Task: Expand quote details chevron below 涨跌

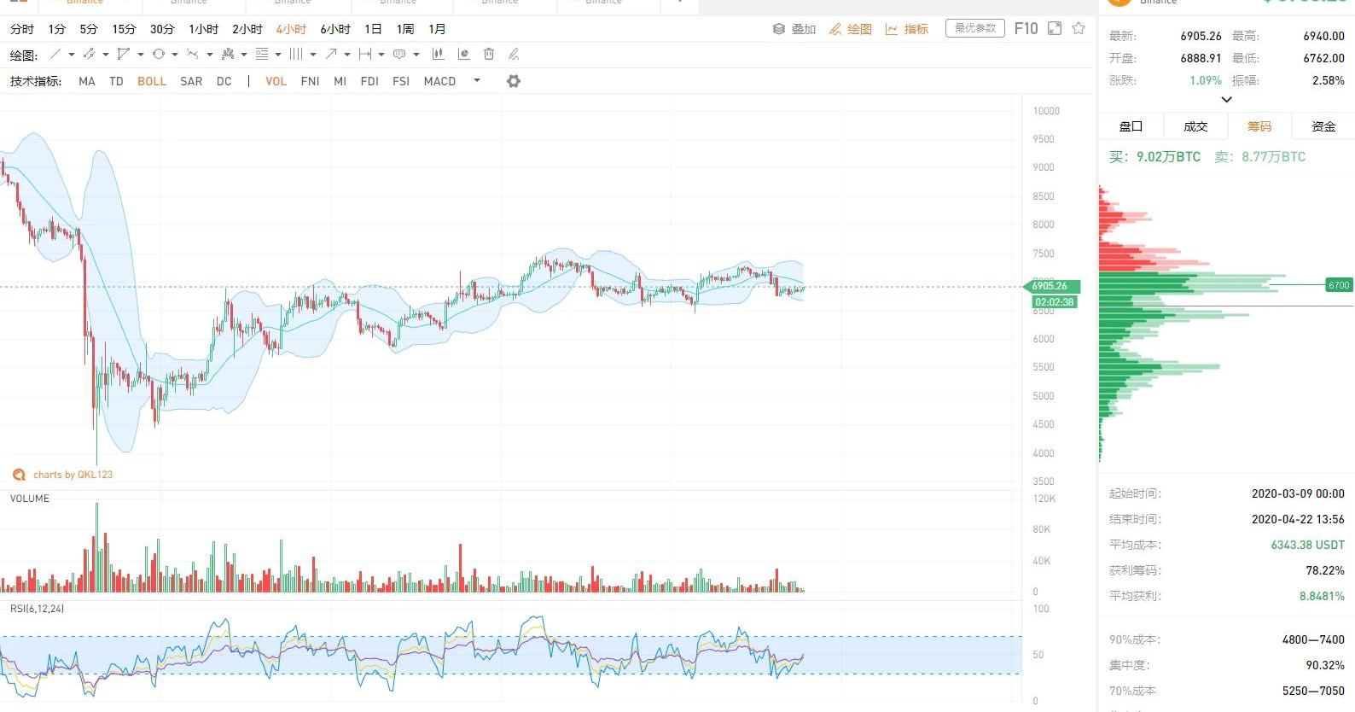Action: [1226, 100]
